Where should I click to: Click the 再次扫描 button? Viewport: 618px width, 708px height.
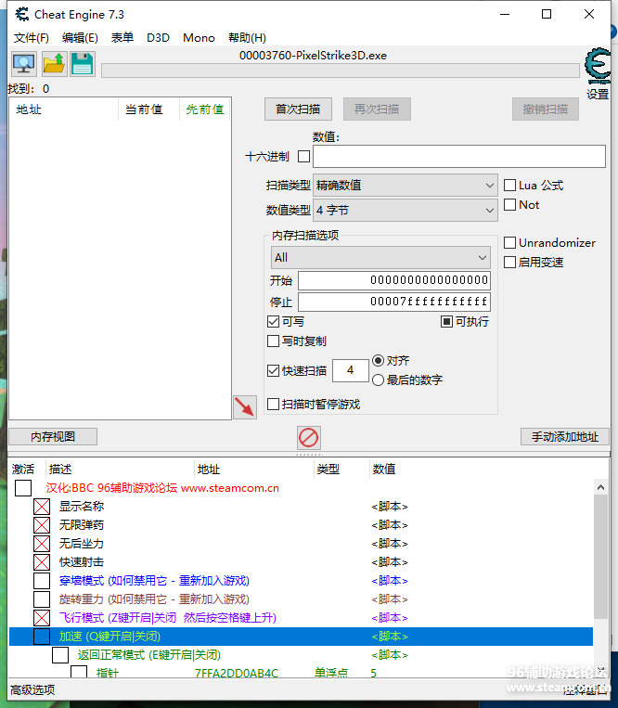click(x=377, y=109)
